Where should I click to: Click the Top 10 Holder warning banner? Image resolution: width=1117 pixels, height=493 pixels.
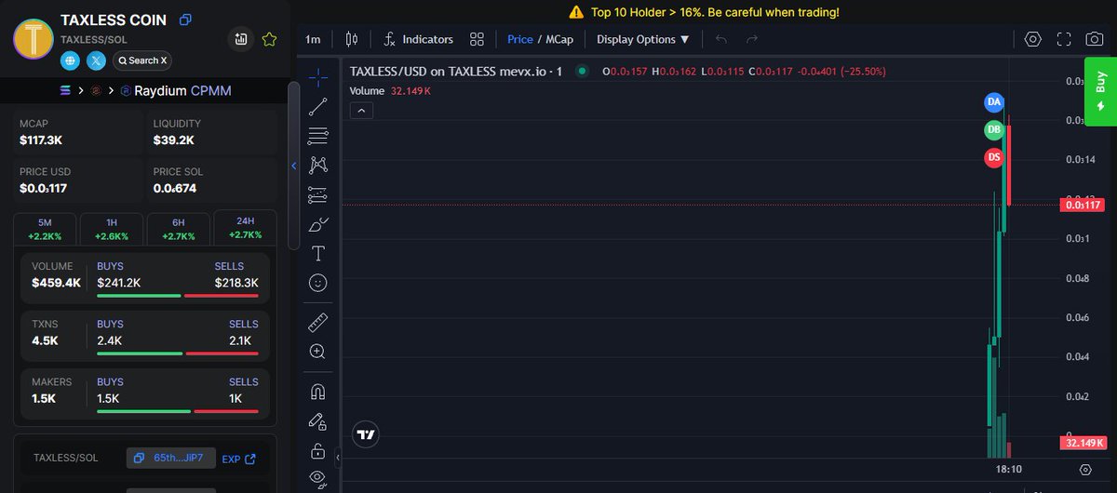[x=704, y=12]
